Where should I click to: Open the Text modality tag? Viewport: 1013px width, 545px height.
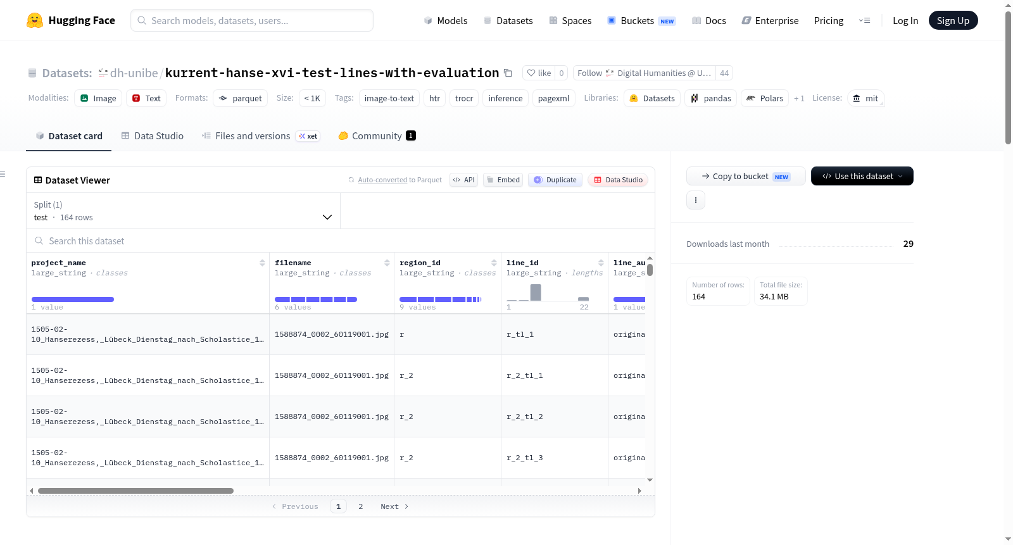(146, 98)
